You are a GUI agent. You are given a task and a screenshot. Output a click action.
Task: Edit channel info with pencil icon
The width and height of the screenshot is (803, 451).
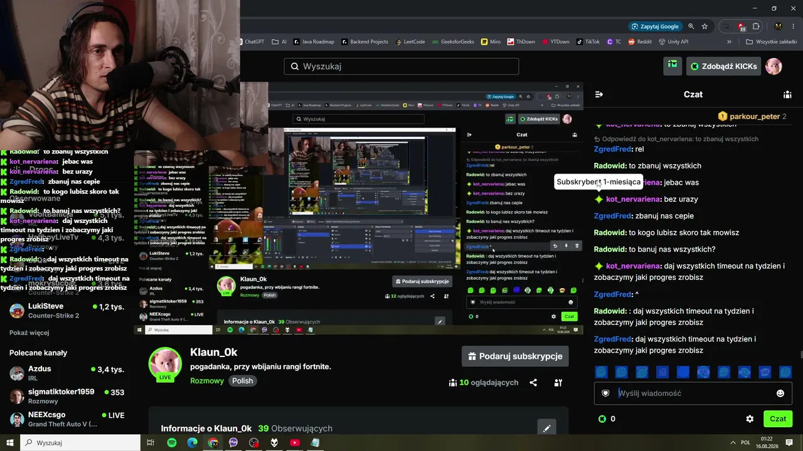[x=547, y=428]
